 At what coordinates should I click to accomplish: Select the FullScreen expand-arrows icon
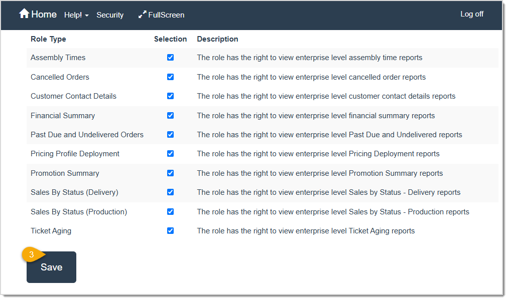(x=143, y=15)
